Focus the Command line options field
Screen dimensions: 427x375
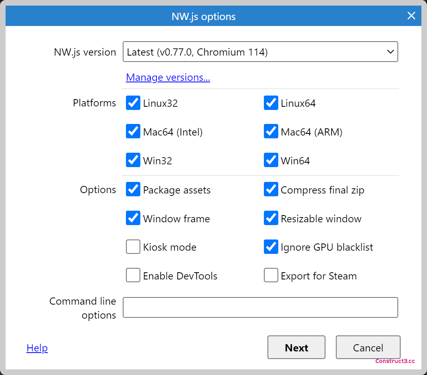(x=260, y=307)
